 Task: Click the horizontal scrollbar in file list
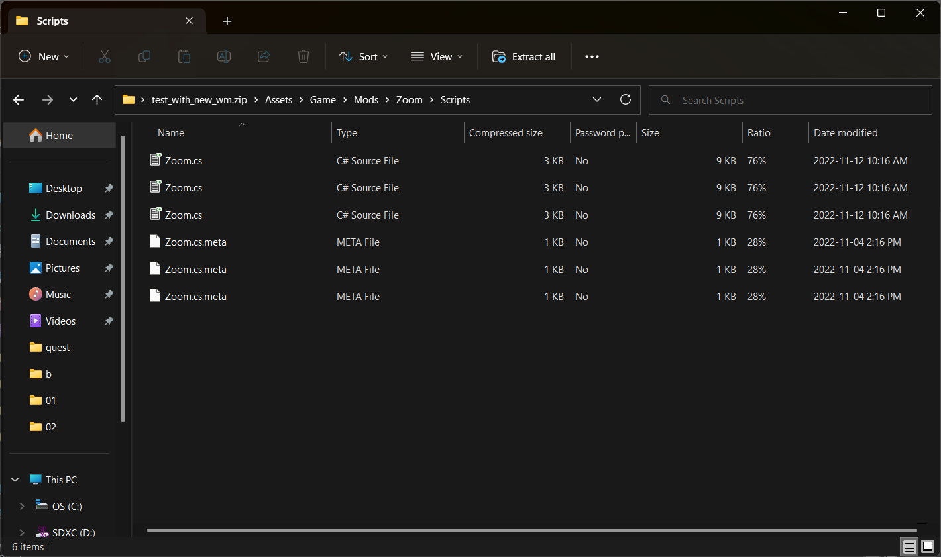[x=532, y=531]
